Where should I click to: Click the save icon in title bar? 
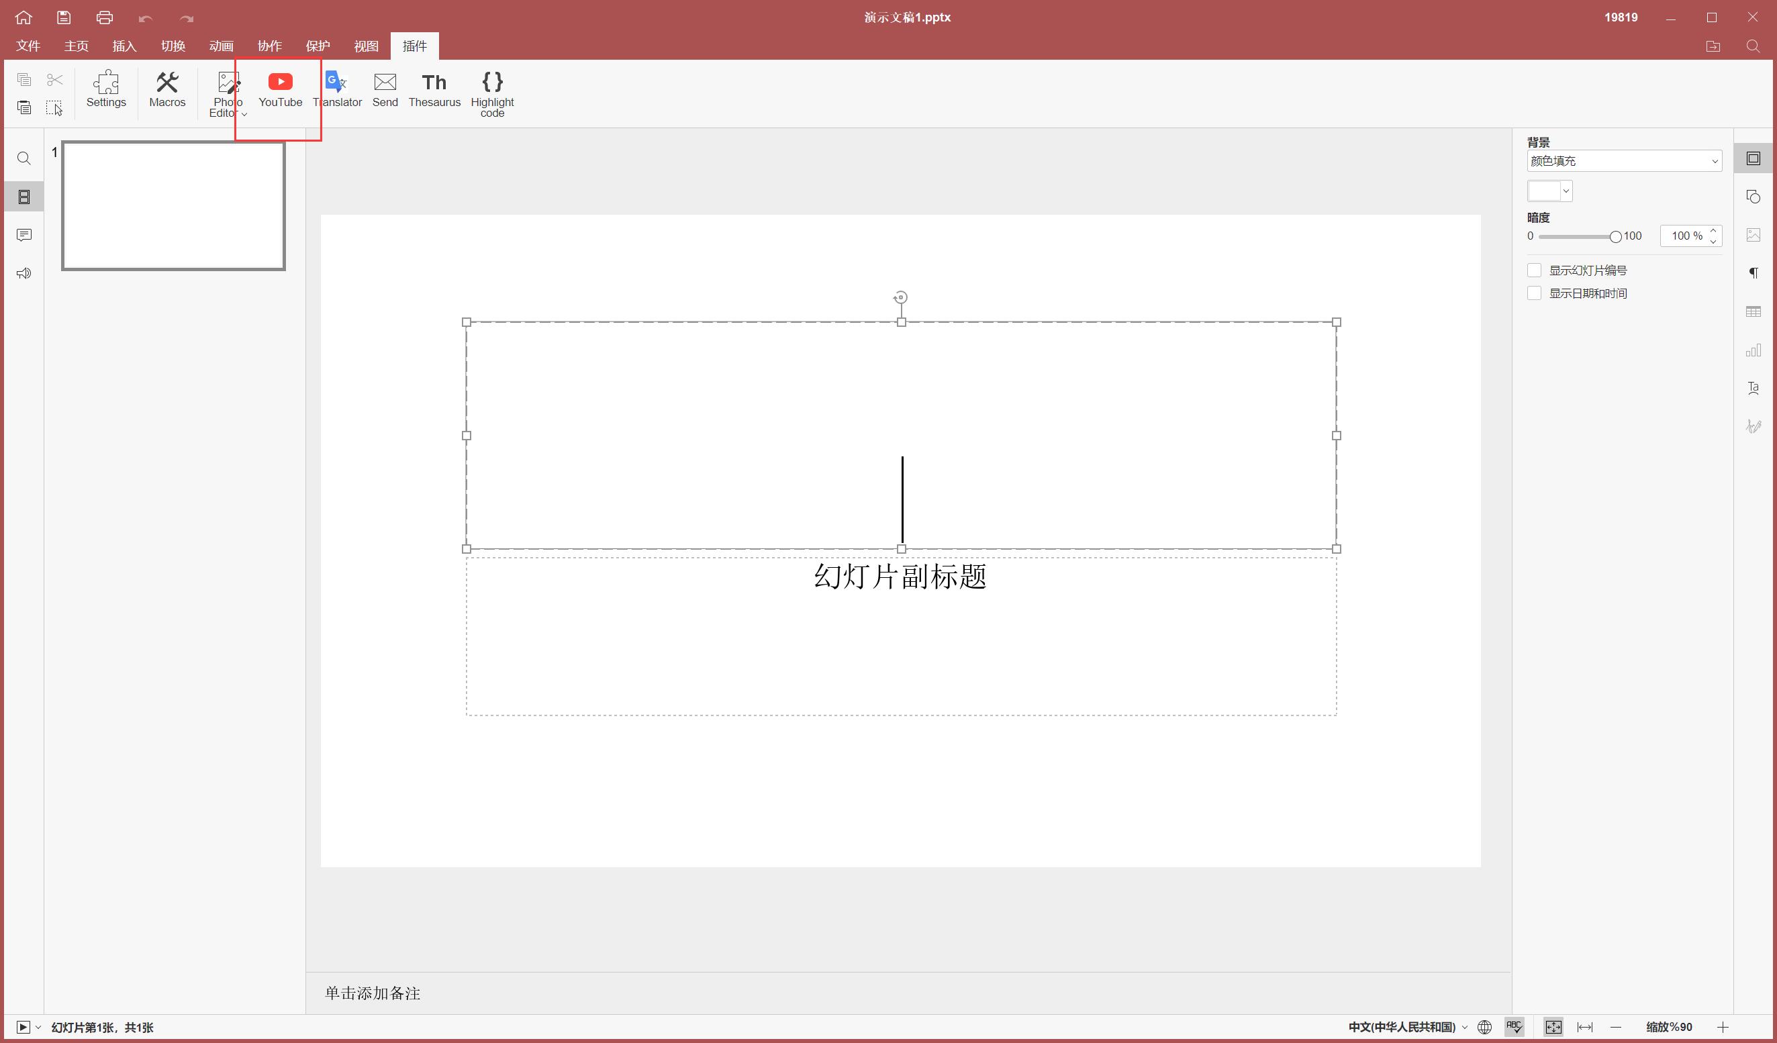point(64,17)
